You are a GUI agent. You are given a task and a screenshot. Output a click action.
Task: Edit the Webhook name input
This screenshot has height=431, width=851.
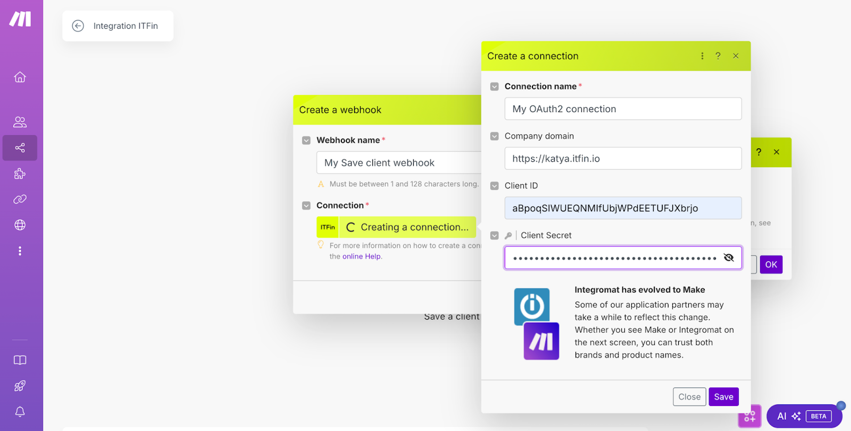click(399, 163)
